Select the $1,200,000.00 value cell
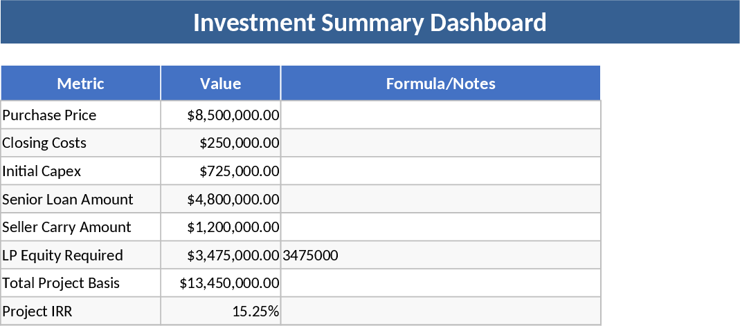Image resolution: width=740 pixels, height=326 pixels. pyautogui.click(x=220, y=227)
